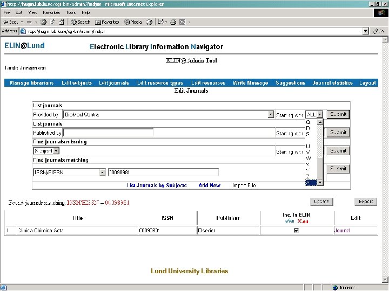Click the Import File link
This screenshot has width=389, height=291.
244,185
